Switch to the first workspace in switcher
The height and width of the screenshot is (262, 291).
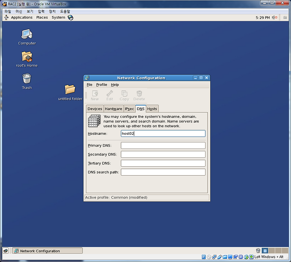pyautogui.click(x=265, y=251)
